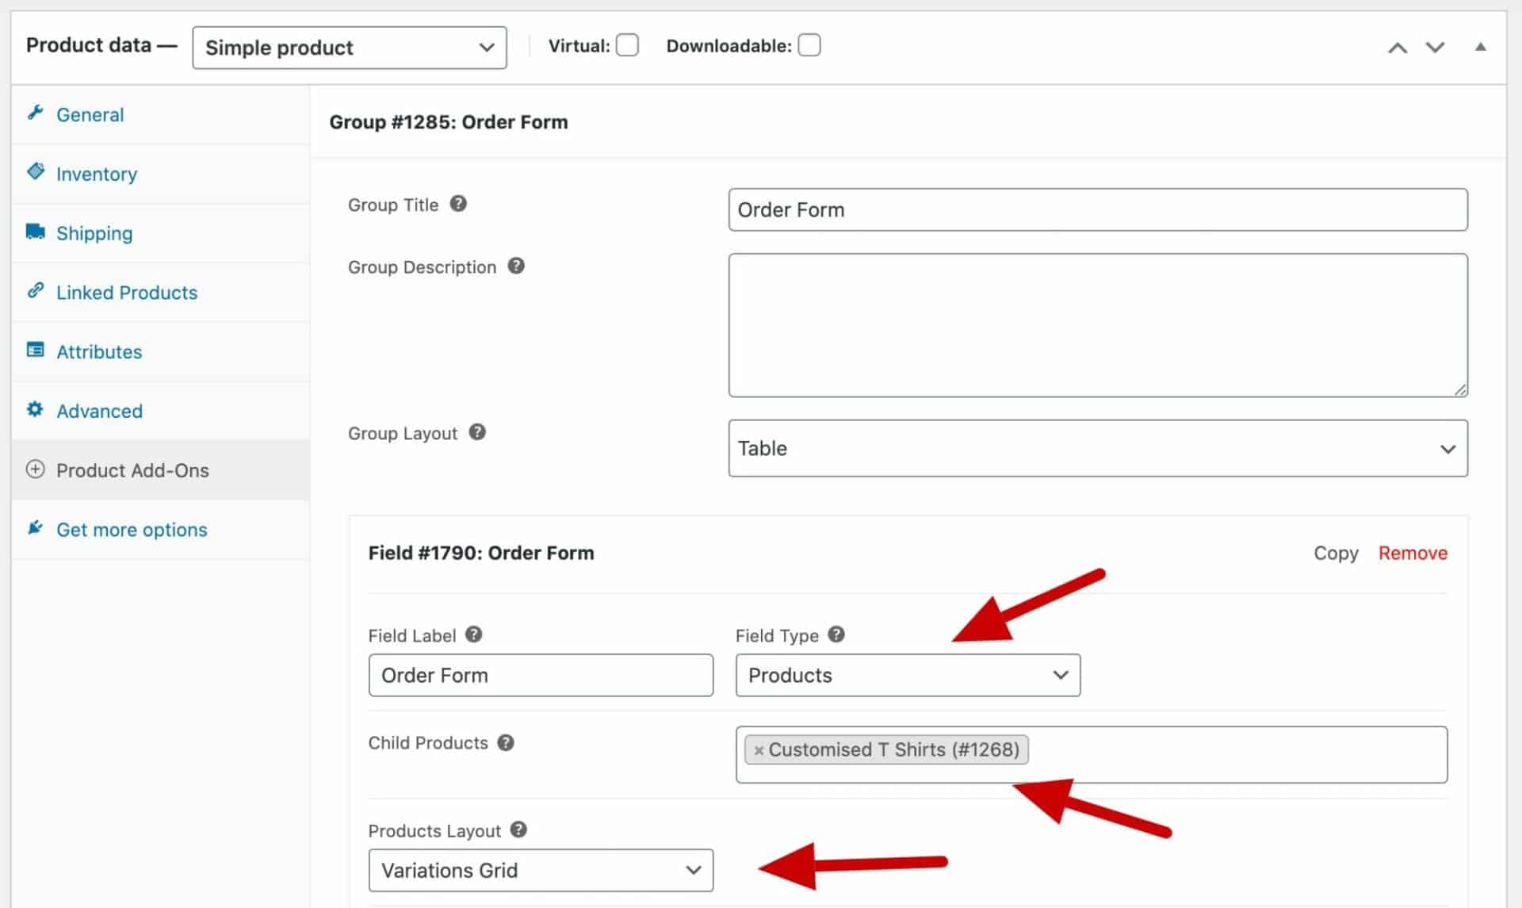Open the Group Title help tooltip

458,204
